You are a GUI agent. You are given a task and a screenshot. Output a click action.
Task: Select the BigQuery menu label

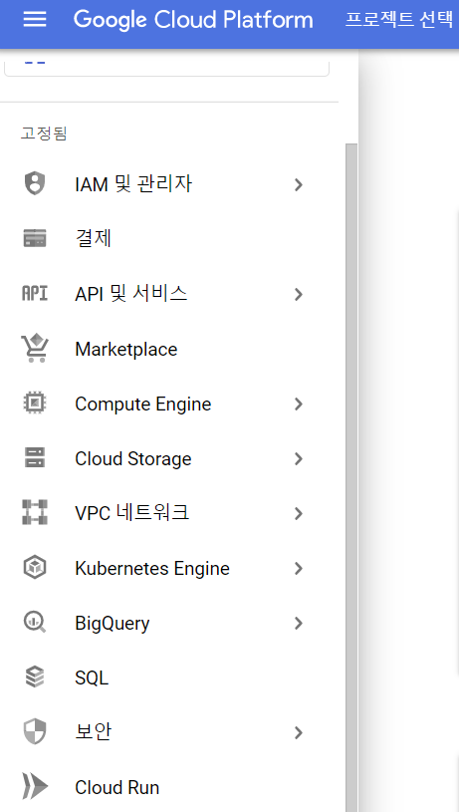[x=113, y=624]
